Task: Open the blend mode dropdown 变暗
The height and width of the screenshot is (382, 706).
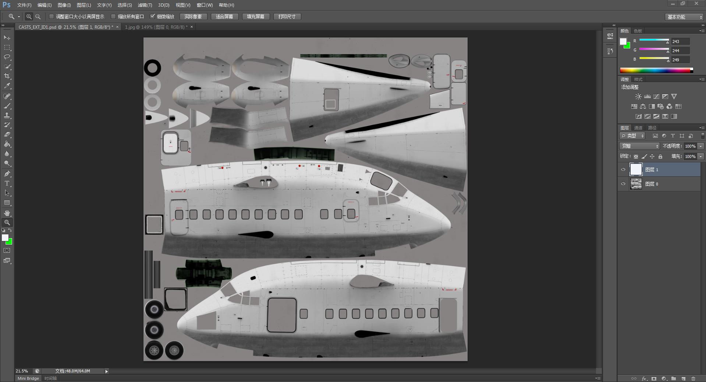Action: 639,146
